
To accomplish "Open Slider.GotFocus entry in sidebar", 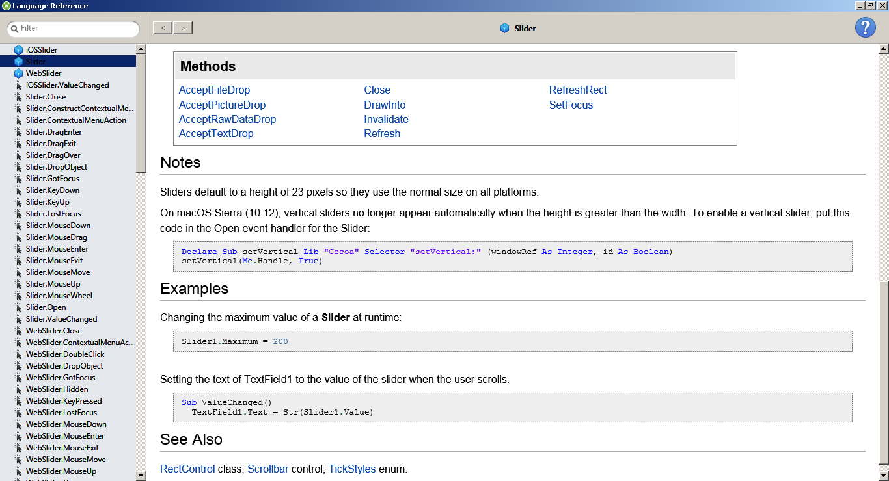I will pyautogui.click(x=51, y=179).
